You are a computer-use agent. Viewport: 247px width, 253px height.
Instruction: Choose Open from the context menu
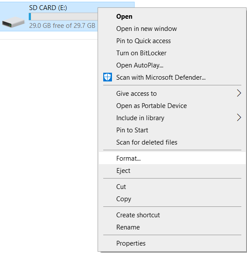coord(172,17)
